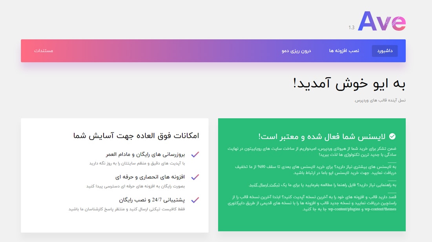Image resolution: width=432 pixels, height=242 pixels.
Task: Click the license activated checkmark icon
Action: [x=392, y=136]
